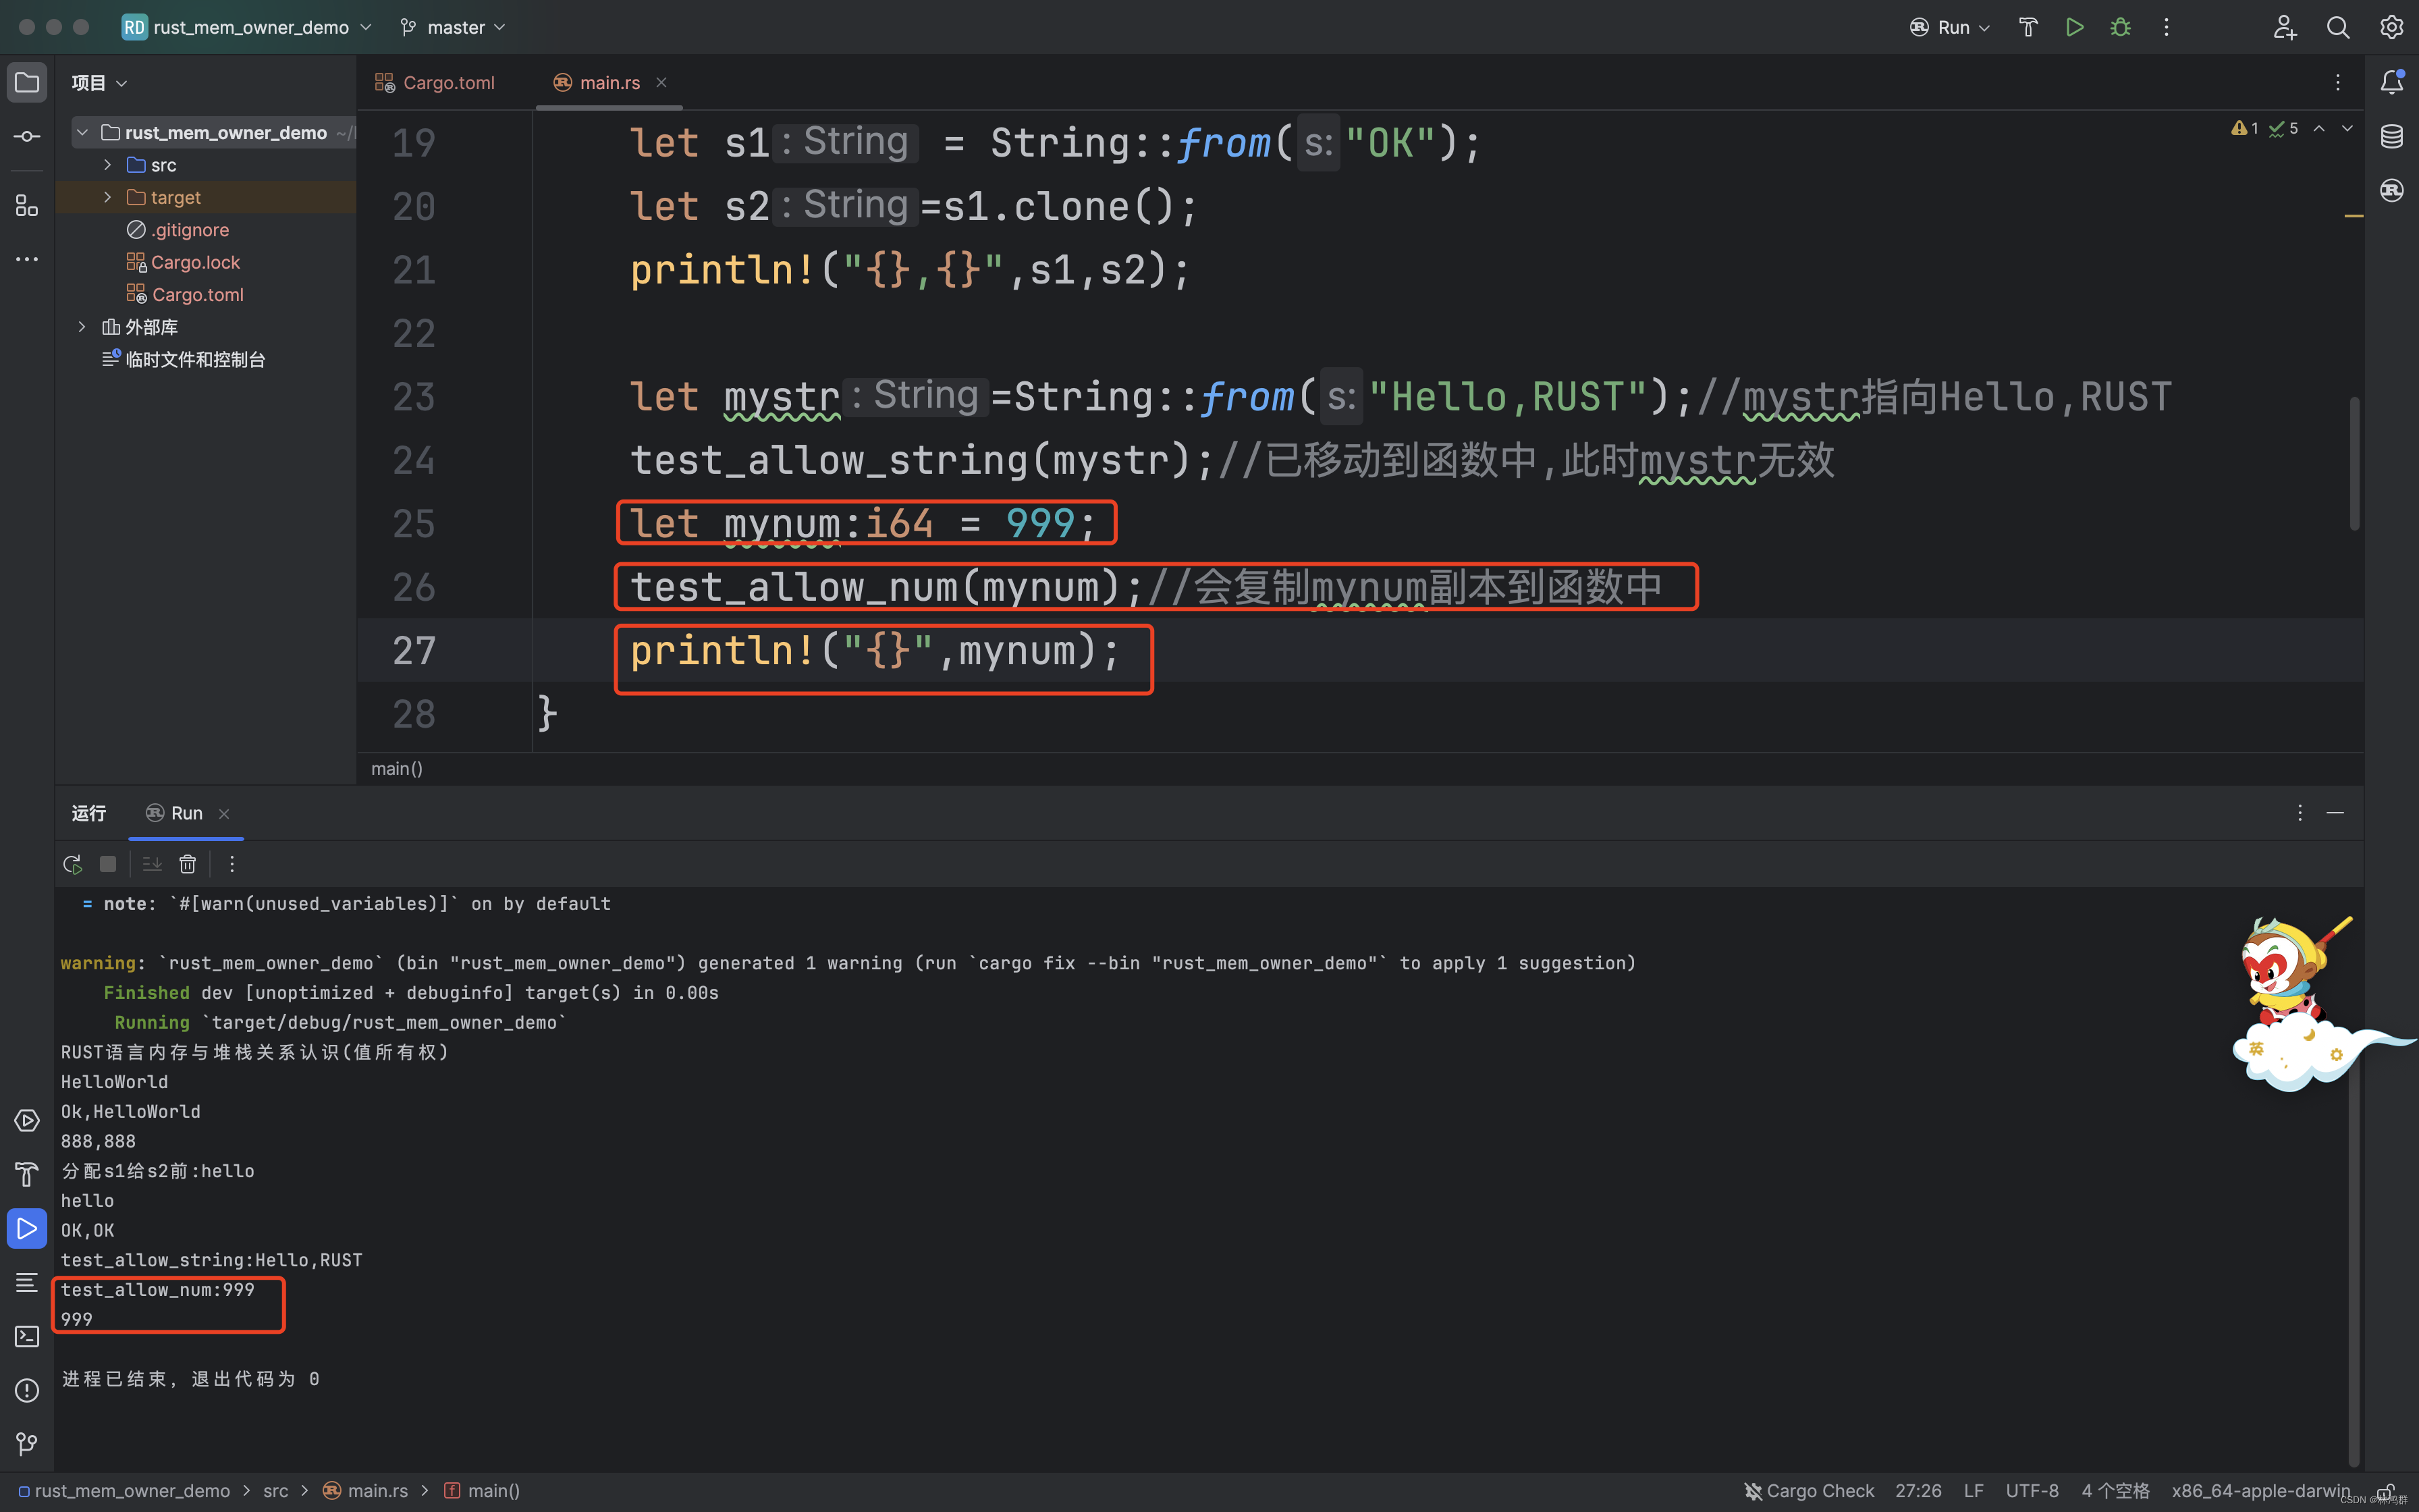Open Search Everywhere with the magnifier

point(2339,27)
